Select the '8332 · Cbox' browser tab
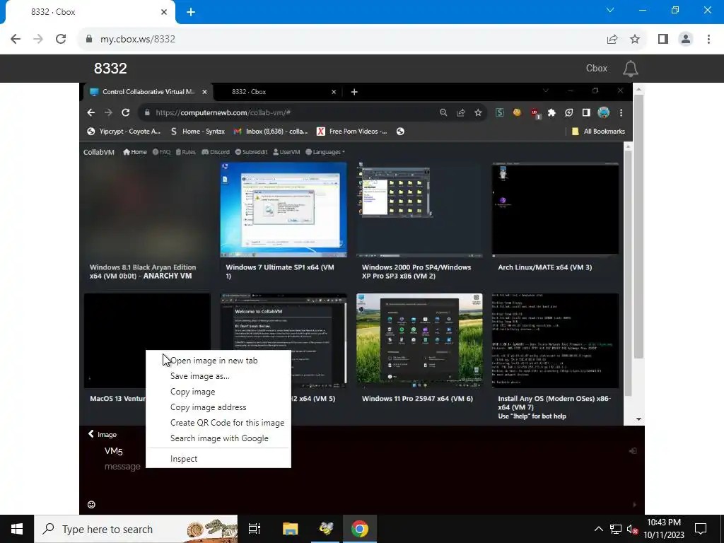Screen dimensions: 724x543 coord(90,13)
